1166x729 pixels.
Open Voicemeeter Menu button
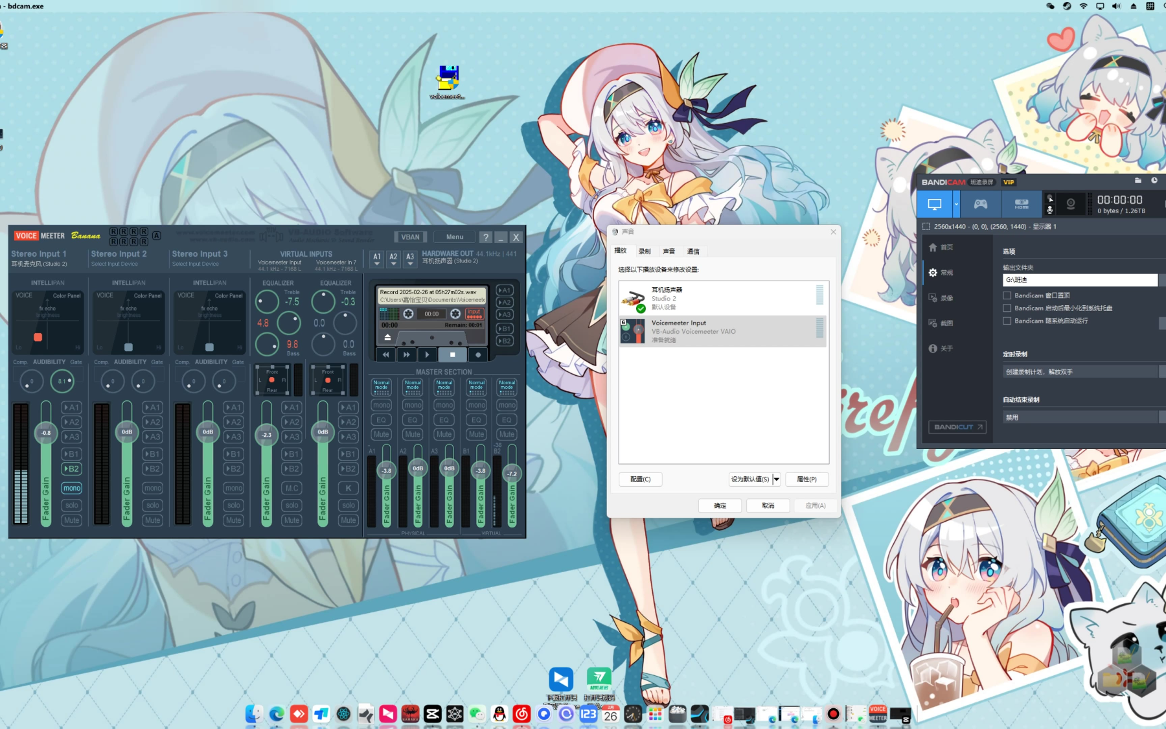click(x=455, y=237)
